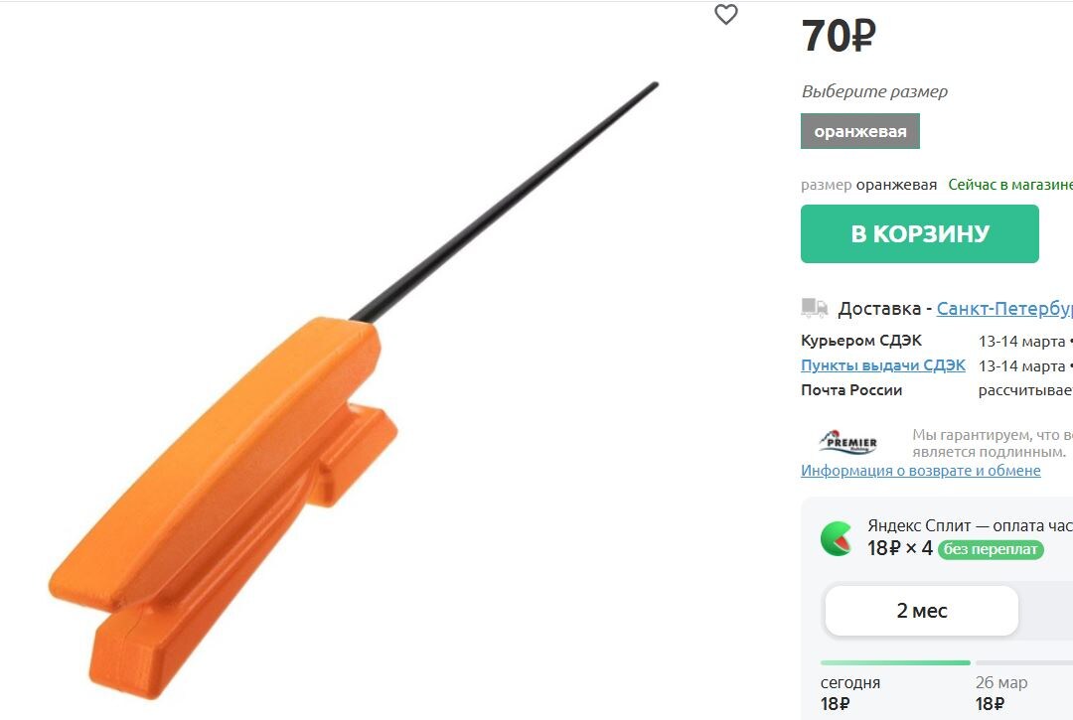Click the 26 мар payment step
This screenshot has width=1073, height=720.
pyautogui.click(x=1001, y=692)
